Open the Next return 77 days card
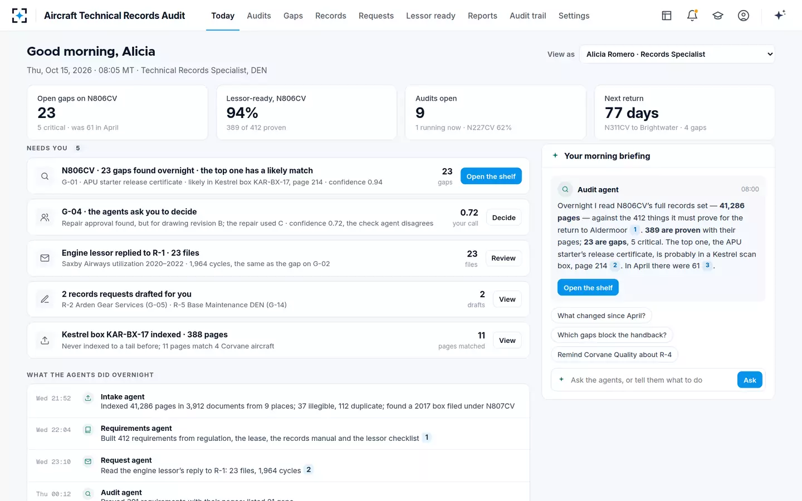 pyautogui.click(x=684, y=112)
